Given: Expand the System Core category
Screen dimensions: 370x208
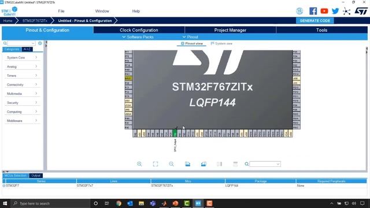Looking at the screenshot, I should [x=22, y=58].
